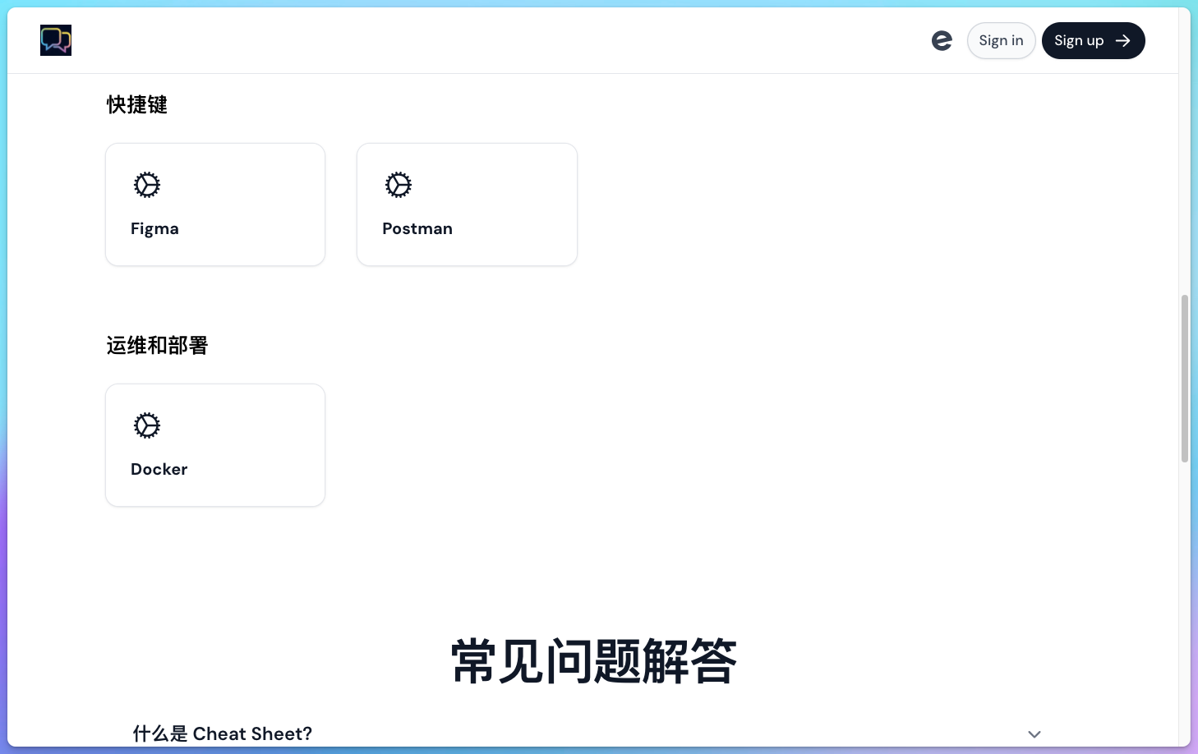Viewport: 1198px width, 754px height.
Task: Click the arrow icon inside the Sign up button
Action: click(1122, 40)
